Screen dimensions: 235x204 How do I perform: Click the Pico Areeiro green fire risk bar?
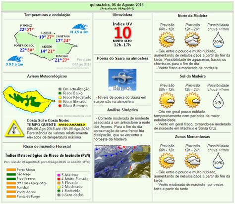coord(11,179)
